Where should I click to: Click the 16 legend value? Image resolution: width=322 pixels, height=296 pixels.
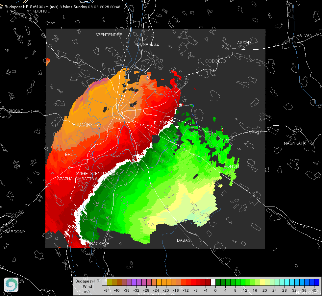pos(255,290)
